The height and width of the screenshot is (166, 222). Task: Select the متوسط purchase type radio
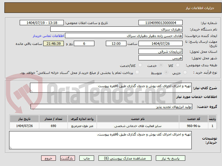[166, 72]
